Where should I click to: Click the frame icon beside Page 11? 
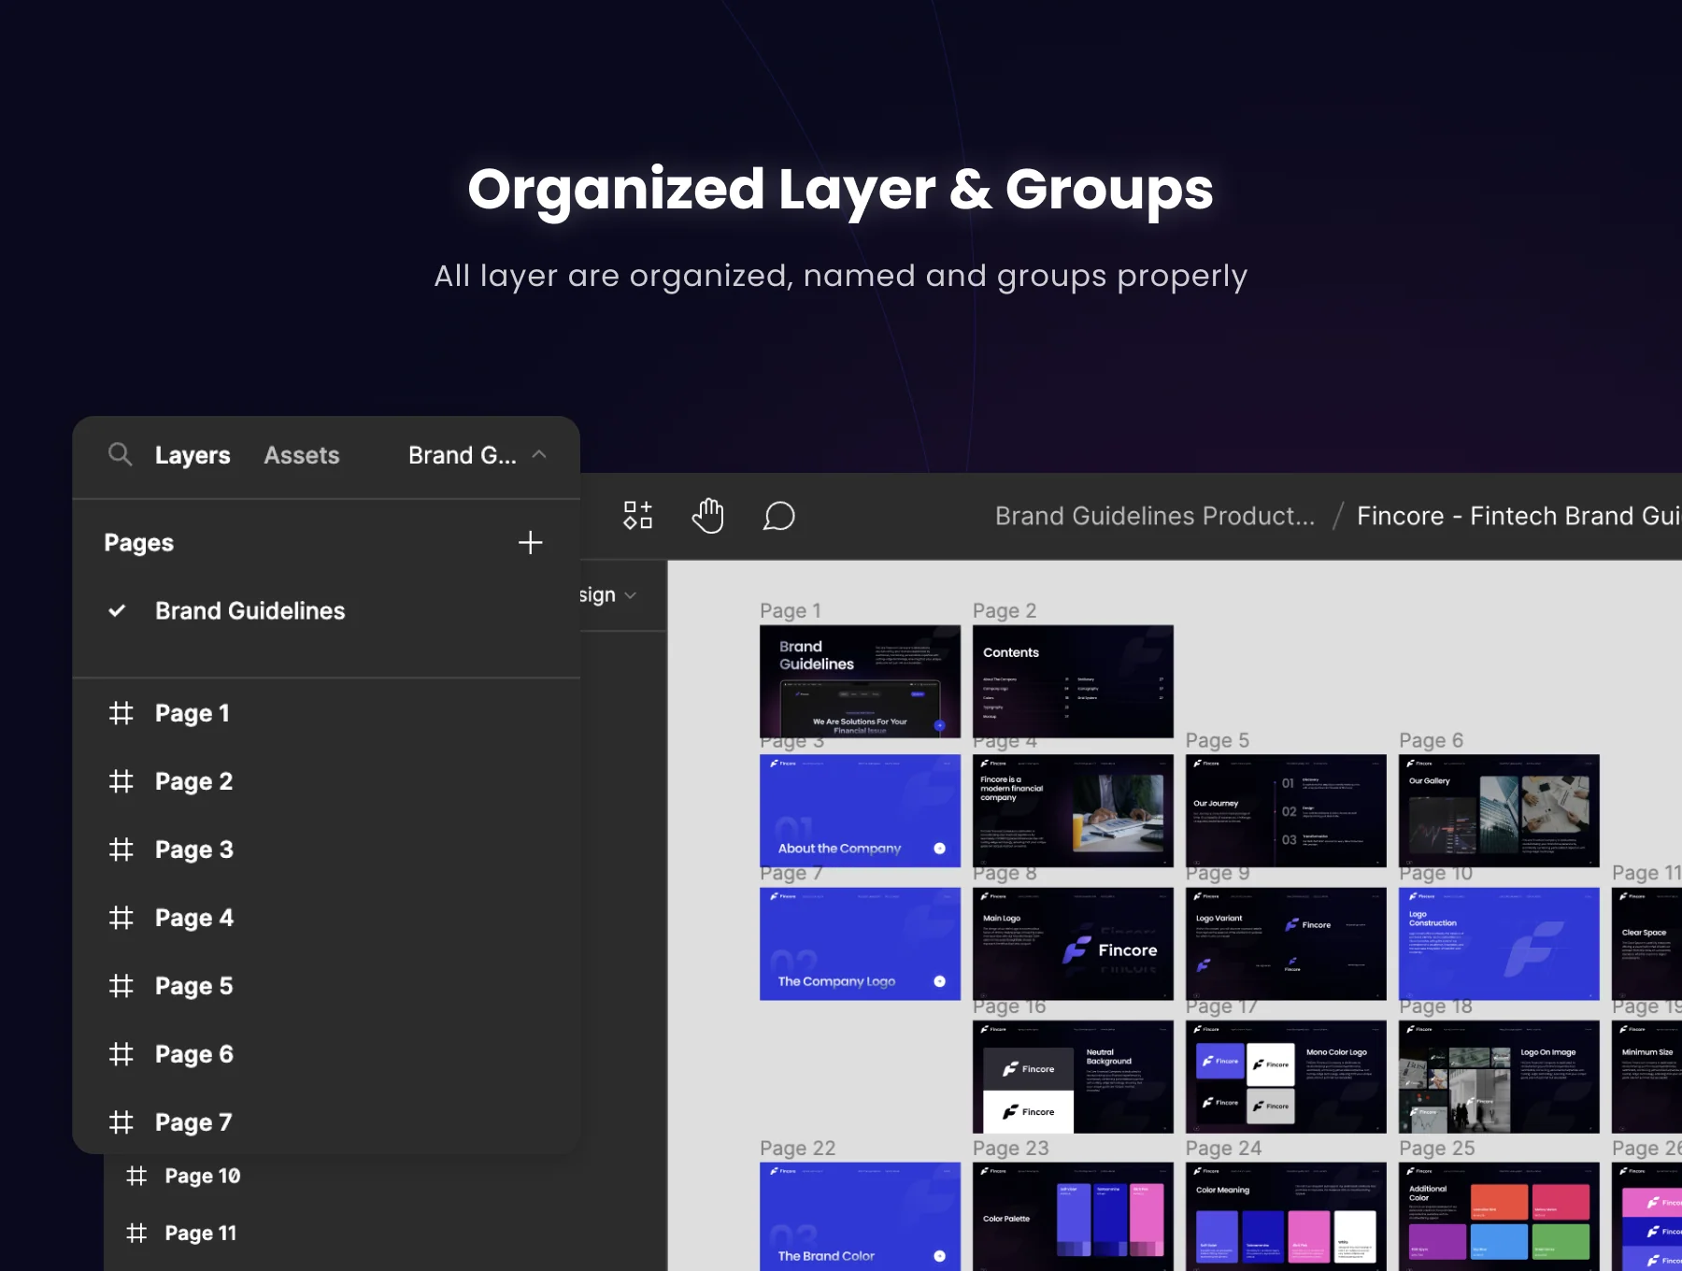coord(136,1233)
